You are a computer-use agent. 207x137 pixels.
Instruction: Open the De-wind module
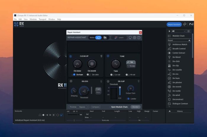174,95
